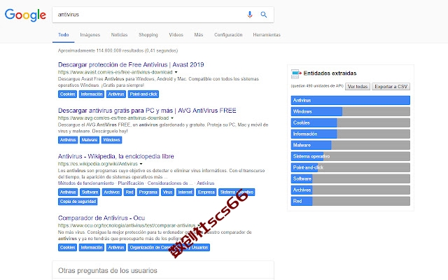This screenshot has width=448, height=280.
Task: Click Copia de seguridad tag
Action: [x=78, y=202]
